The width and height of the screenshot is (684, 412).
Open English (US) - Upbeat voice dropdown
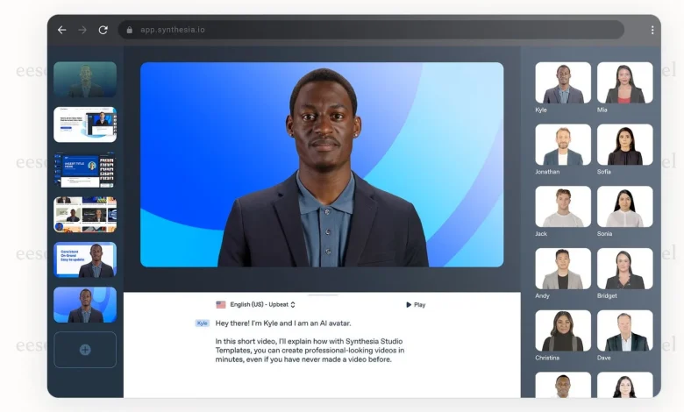point(263,305)
